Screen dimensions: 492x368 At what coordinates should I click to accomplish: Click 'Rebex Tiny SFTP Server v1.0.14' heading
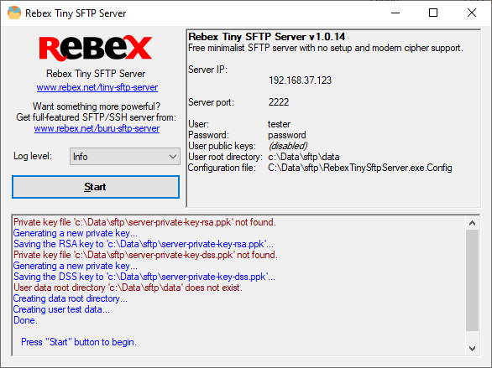click(x=267, y=37)
